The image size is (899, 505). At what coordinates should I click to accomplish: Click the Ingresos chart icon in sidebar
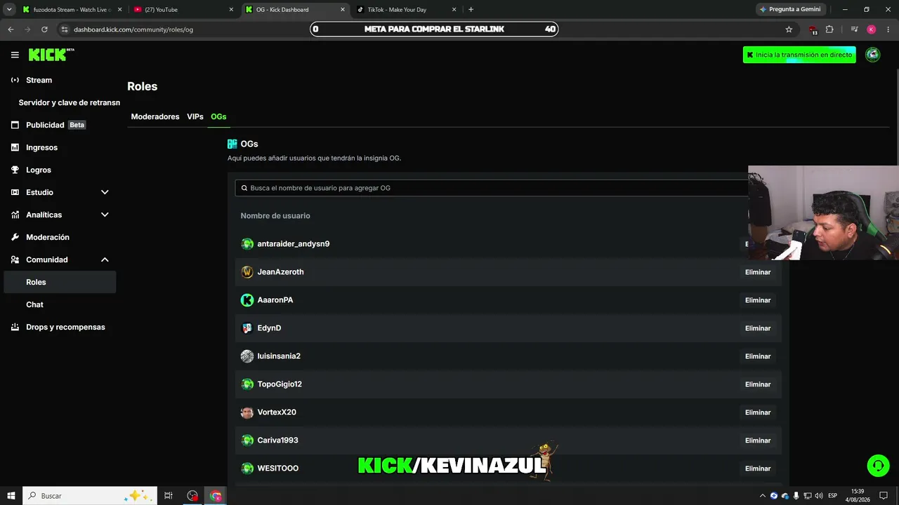(15, 147)
